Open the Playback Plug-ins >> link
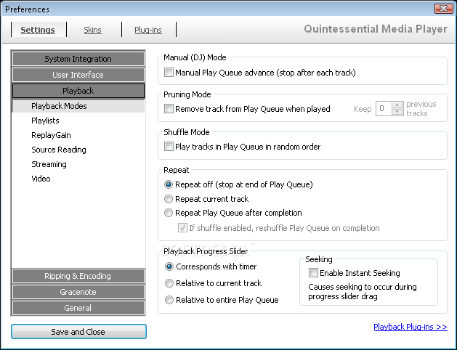This screenshot has height=350, width=457. click(x=411, y=327)
